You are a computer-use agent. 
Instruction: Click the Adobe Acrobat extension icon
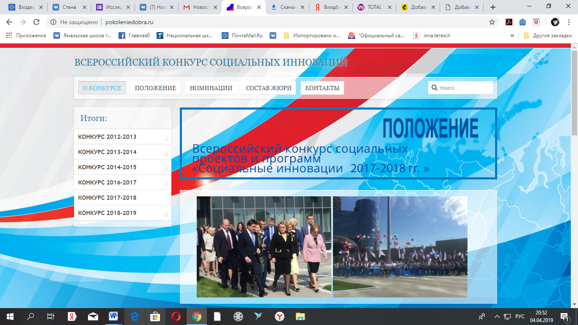pos(509,22)
